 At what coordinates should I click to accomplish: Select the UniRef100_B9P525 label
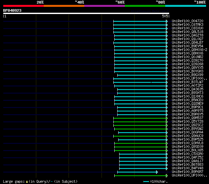pyautogui.click(x=187, y=140)
